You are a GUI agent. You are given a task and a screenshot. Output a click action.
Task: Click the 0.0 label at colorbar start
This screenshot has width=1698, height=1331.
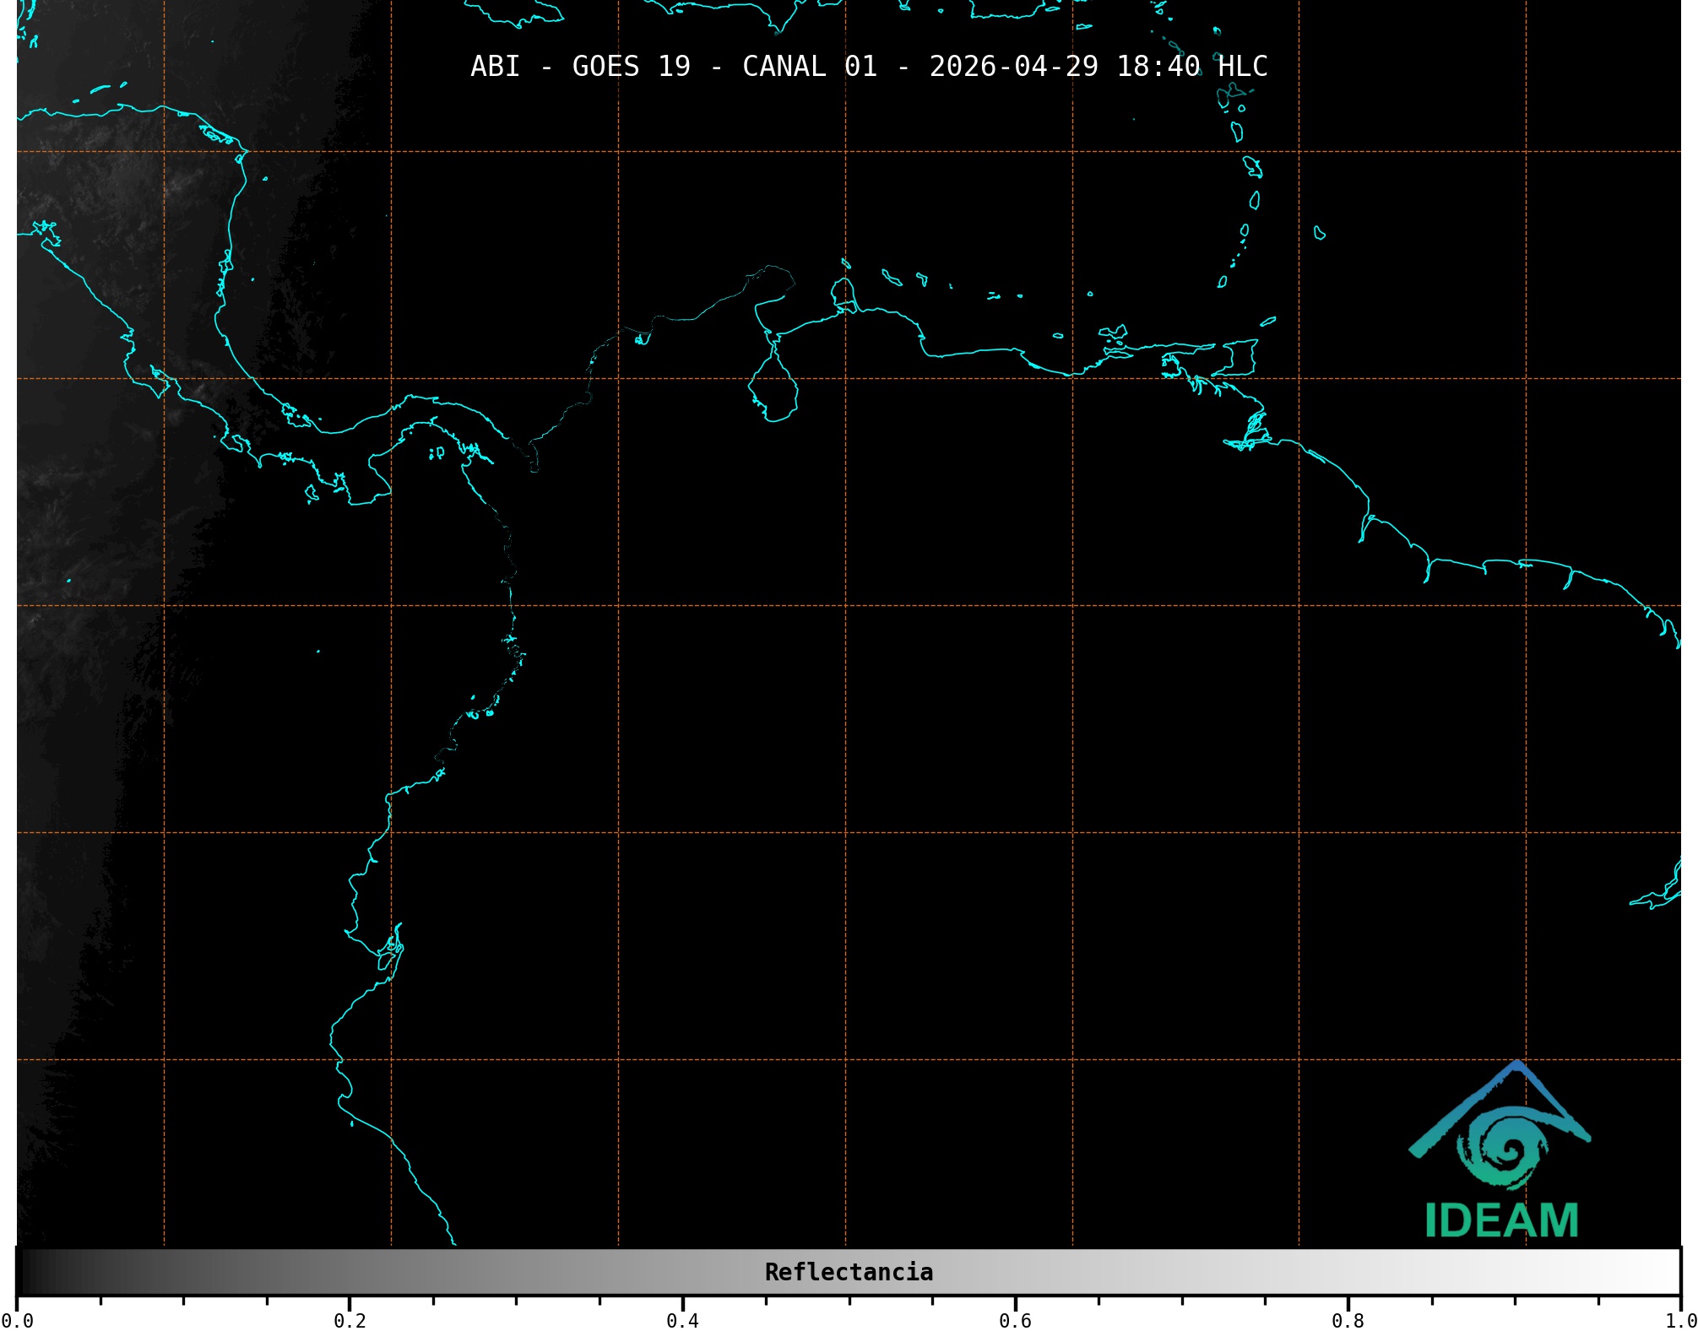(x=17, y=1320)
